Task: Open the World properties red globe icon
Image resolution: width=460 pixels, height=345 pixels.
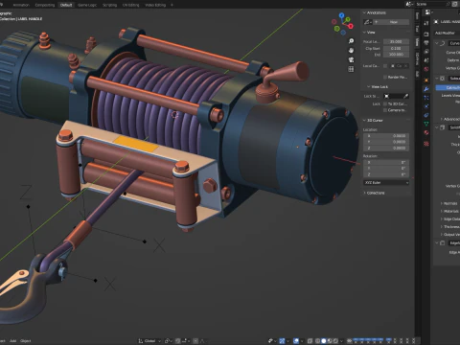Action: pos(426,69)
